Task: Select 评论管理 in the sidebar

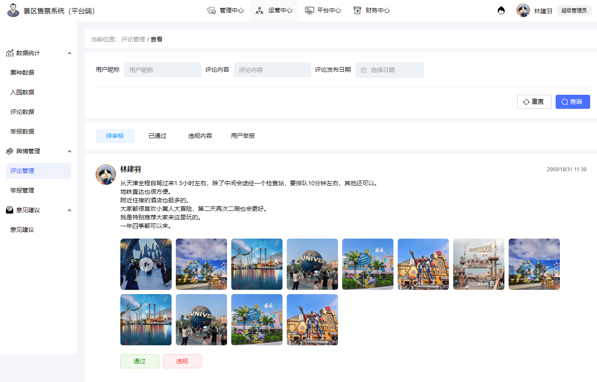Action: (x=38, y=171)
